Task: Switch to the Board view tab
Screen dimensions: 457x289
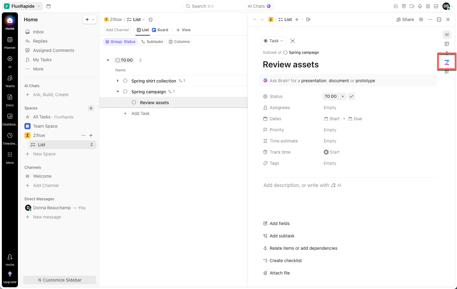Action: click(160, 30)
